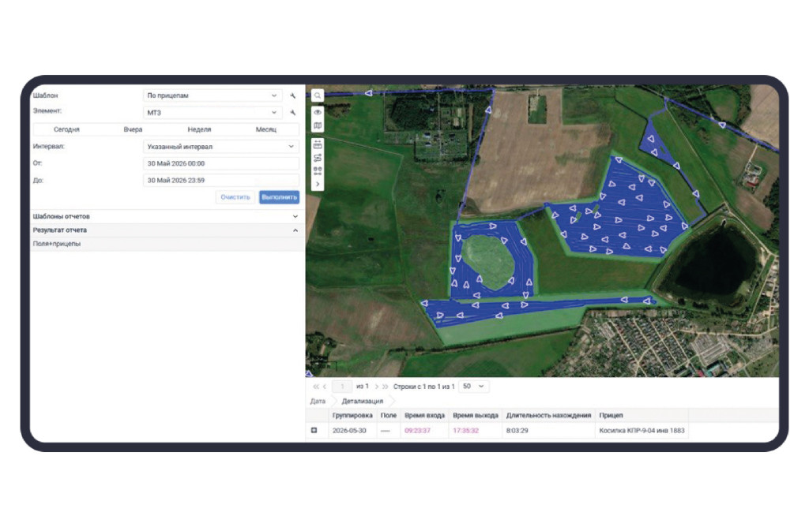Image resolution: width=809 pixels, height=527 pixels.
Task: Click the ruler measurement tool icon
Action: pos(318,144)
